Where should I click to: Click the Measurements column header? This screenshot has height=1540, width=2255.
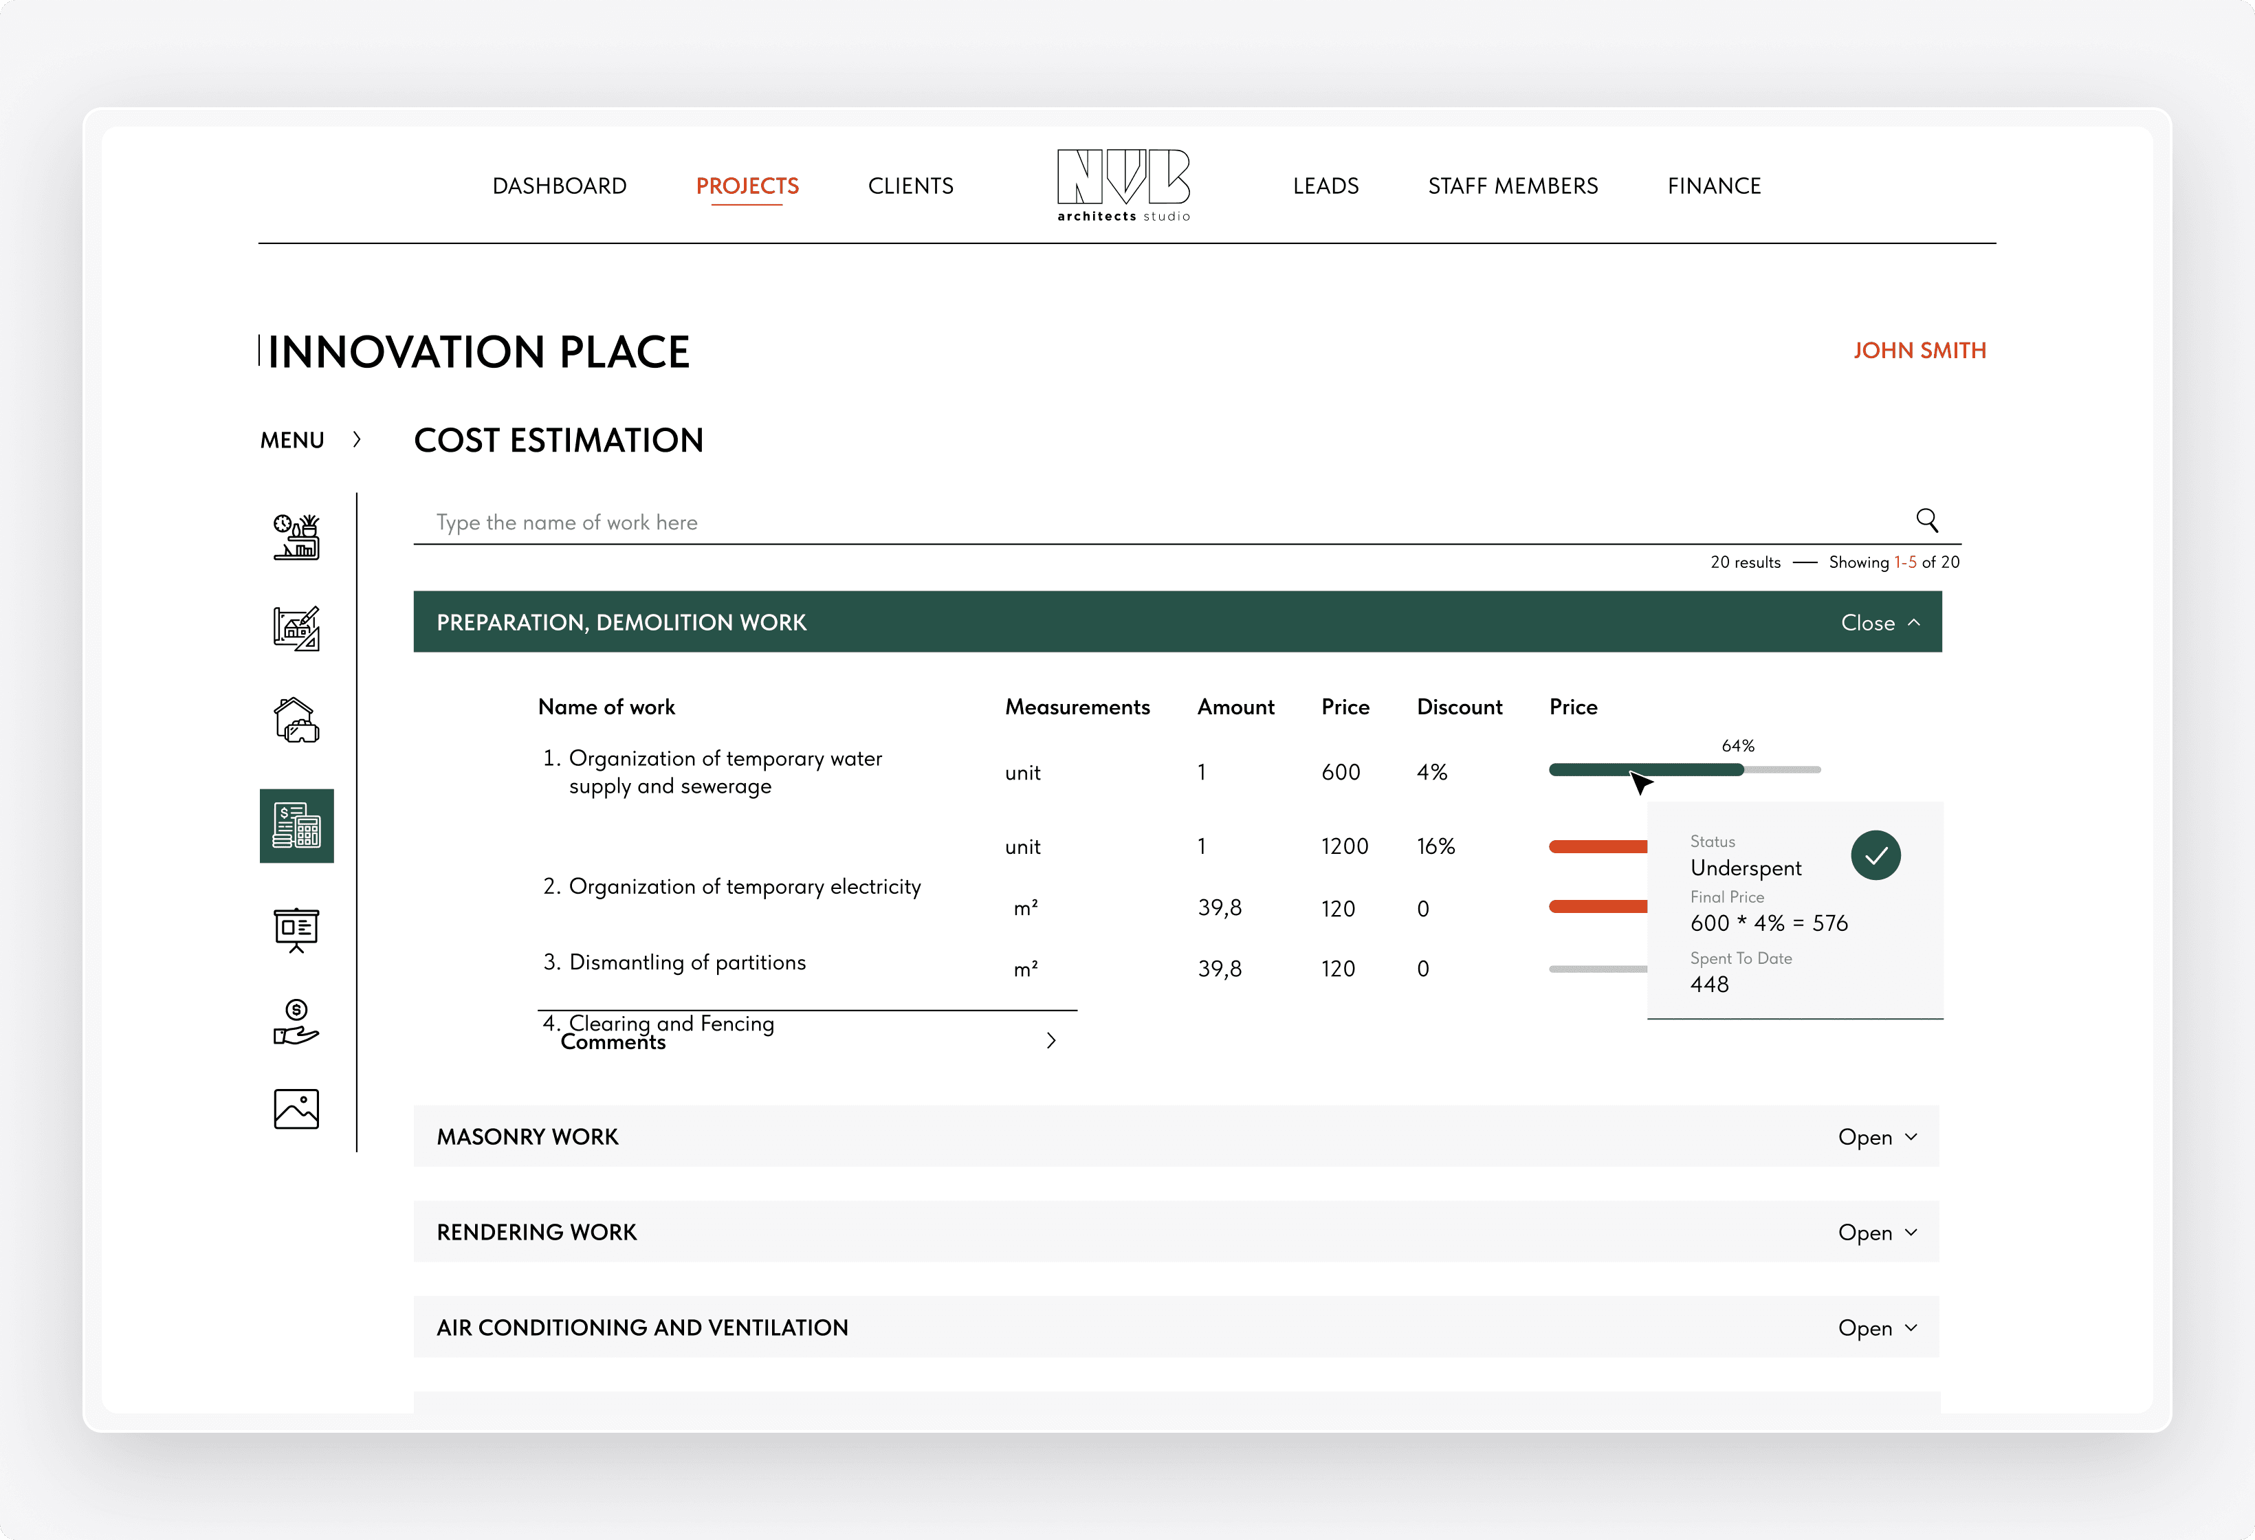coord(1077,707)
